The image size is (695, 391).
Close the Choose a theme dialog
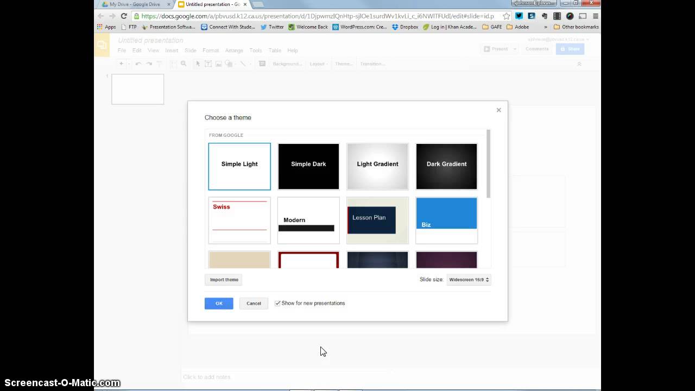coord(498,110)
